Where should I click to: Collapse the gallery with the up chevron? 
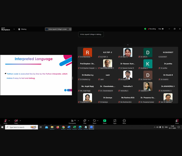tap(128, 45)
